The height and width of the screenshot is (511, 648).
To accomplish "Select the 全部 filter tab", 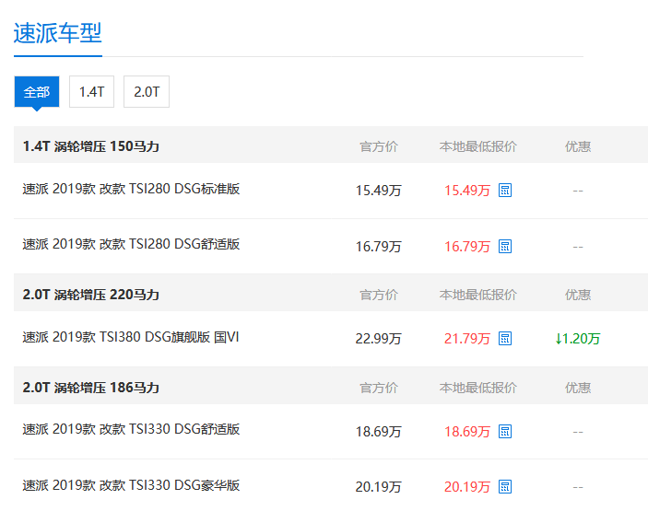I will click(x=37, y=92).
